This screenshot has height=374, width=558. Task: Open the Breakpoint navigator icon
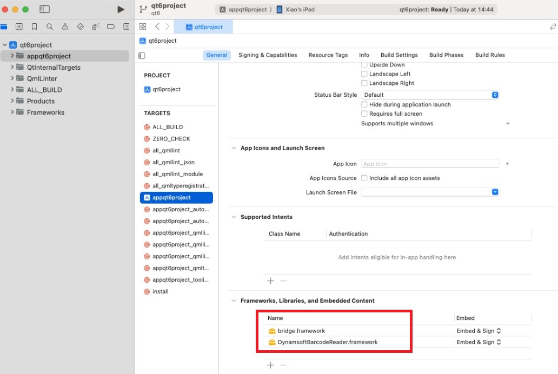point(111,26)
